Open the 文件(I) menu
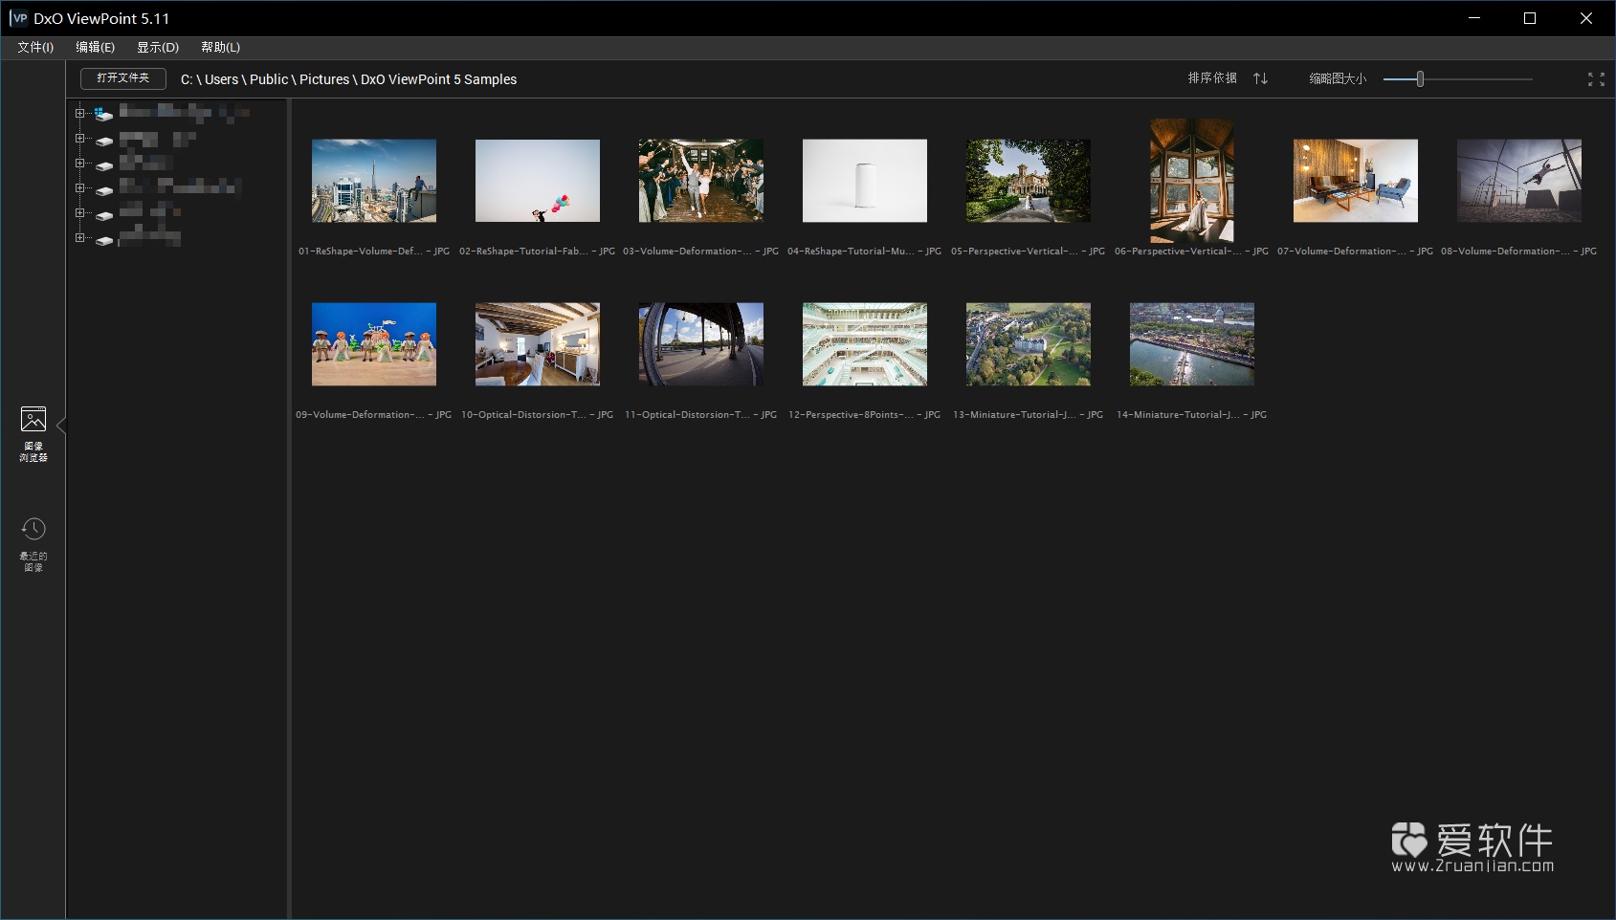Screen dimensions: 1616x920 pyautogui.click(x=34, y=47)
